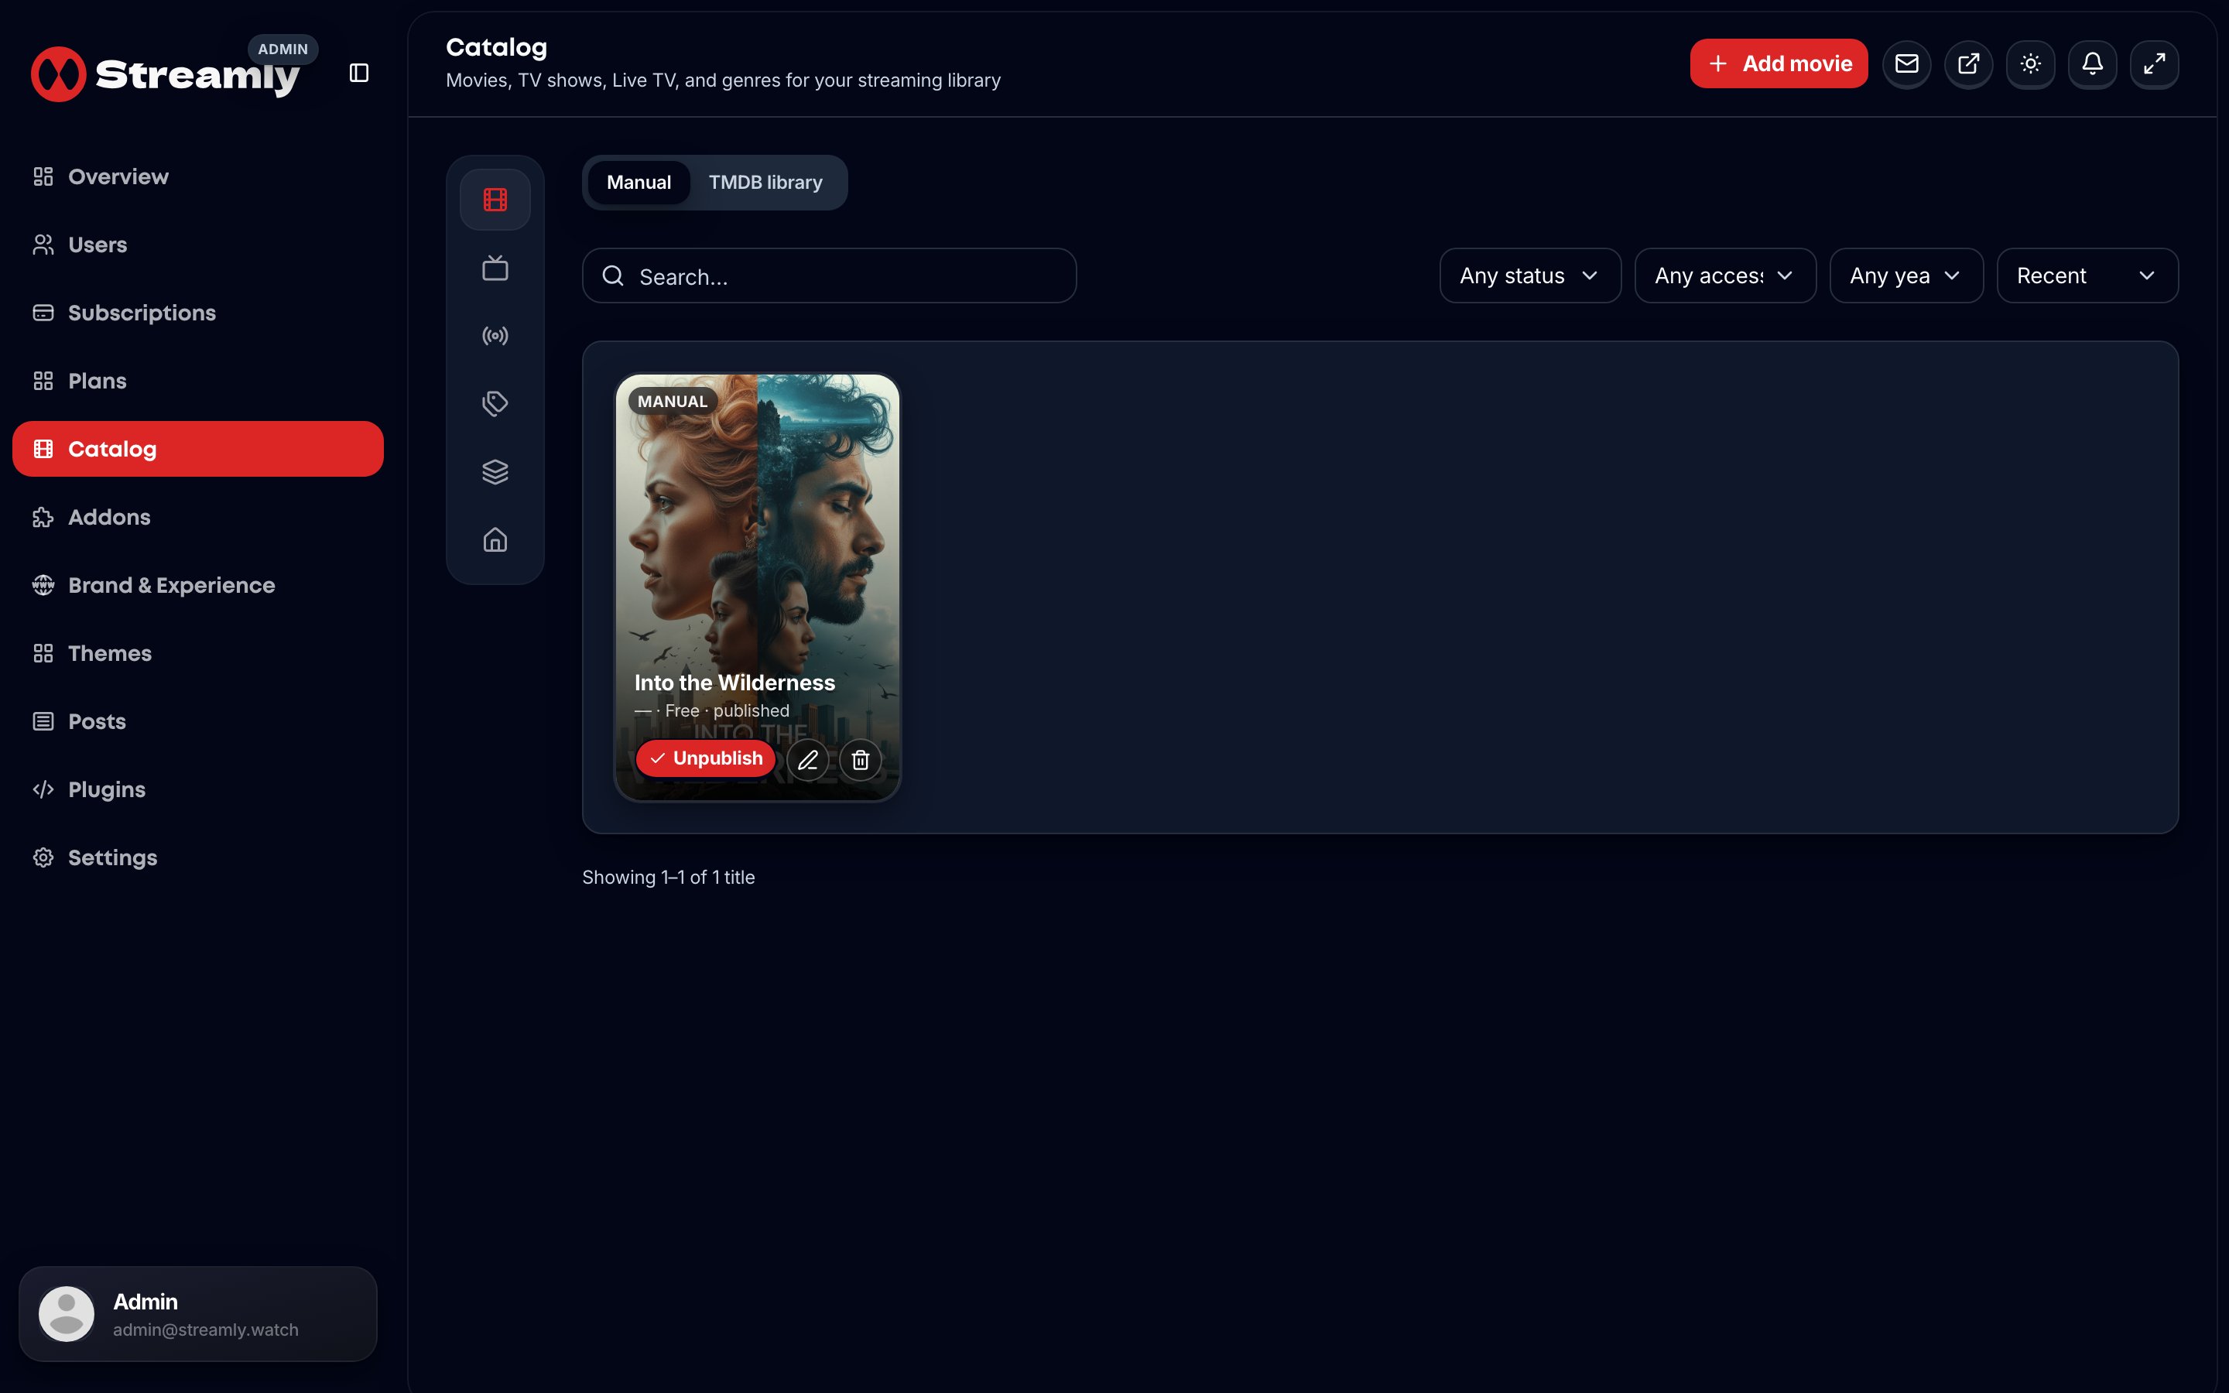This screenshot has height=1393, width=2229.
Task: Unpublish Into the Wilderness
Action: (x=706, y=758)
